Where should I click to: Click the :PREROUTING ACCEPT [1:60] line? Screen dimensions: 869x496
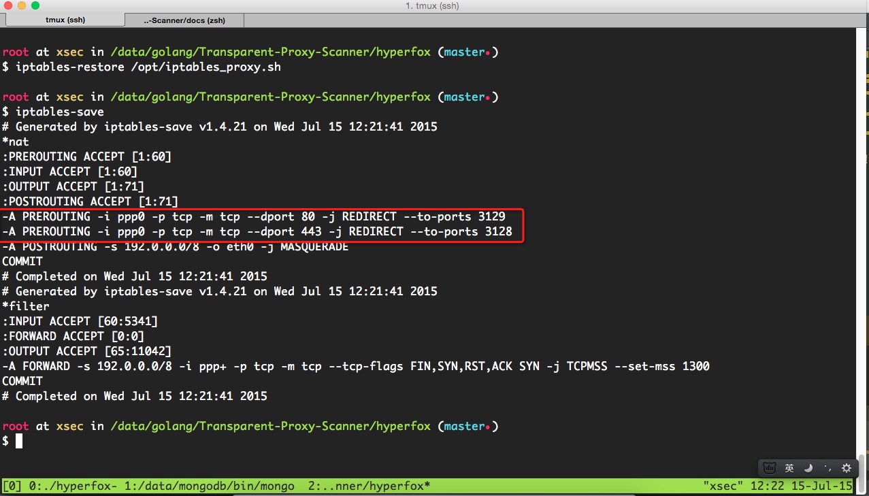[x=87, y=156]
